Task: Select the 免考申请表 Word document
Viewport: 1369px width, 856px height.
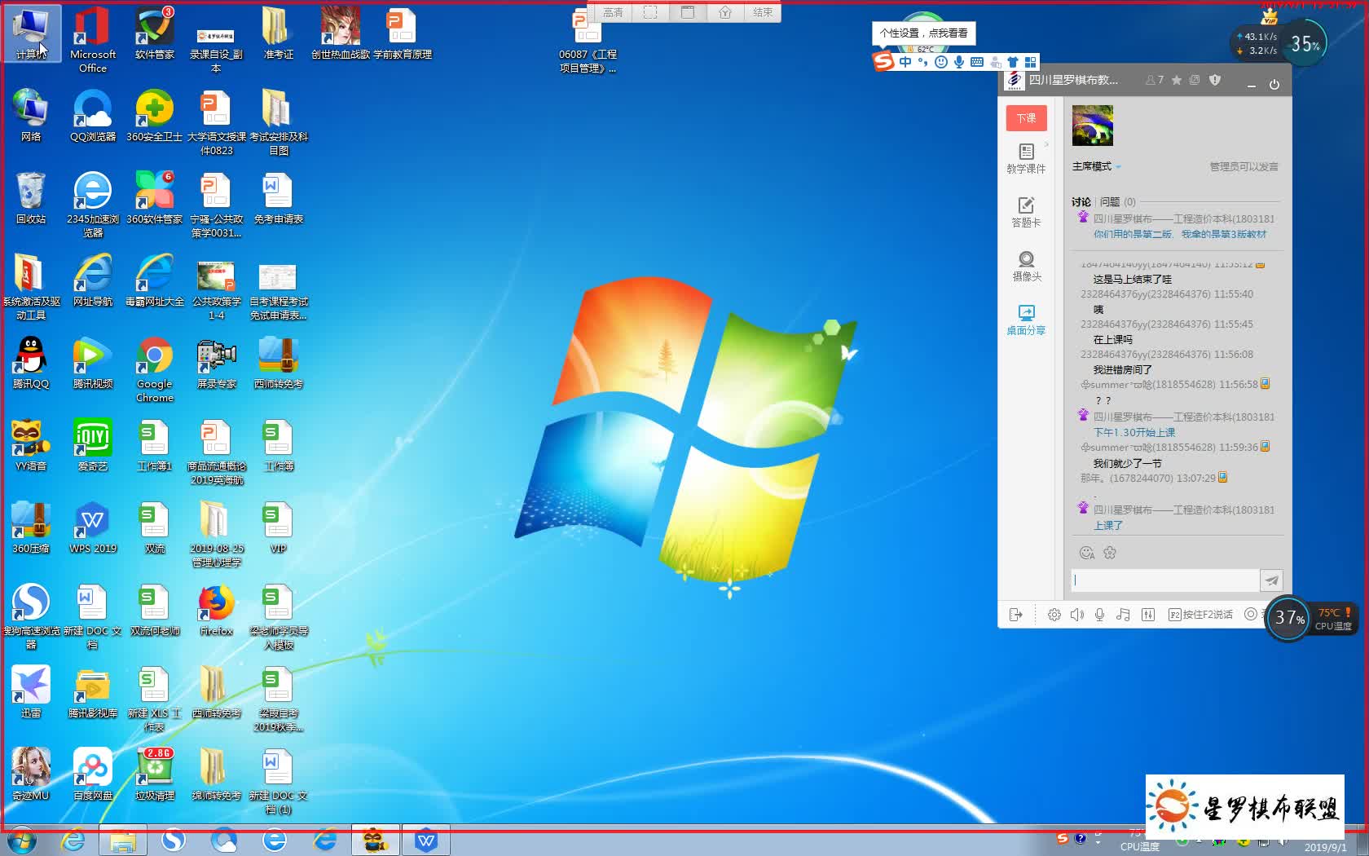Action: 278,198
